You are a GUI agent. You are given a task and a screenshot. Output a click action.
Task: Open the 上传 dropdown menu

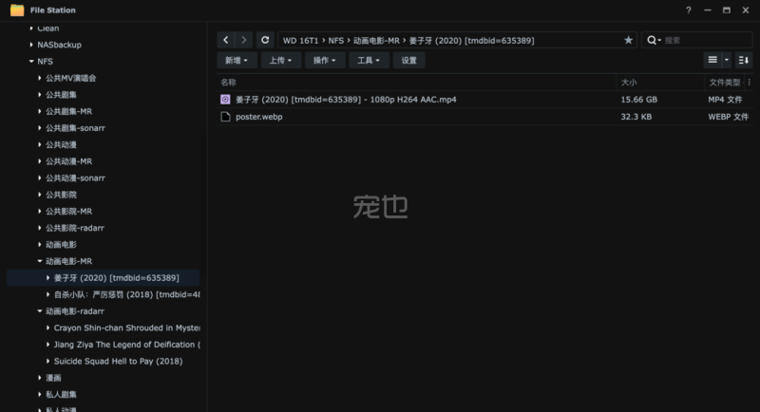(280, 60)
